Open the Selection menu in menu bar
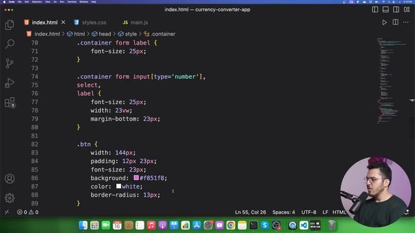Viewport: 415px width, 233px height. [x=37, y=1]
